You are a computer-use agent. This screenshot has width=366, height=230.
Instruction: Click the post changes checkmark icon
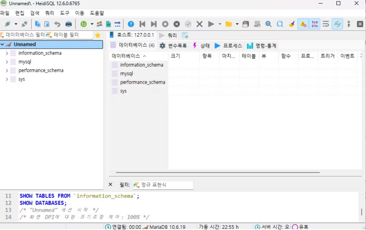(188, 24)
